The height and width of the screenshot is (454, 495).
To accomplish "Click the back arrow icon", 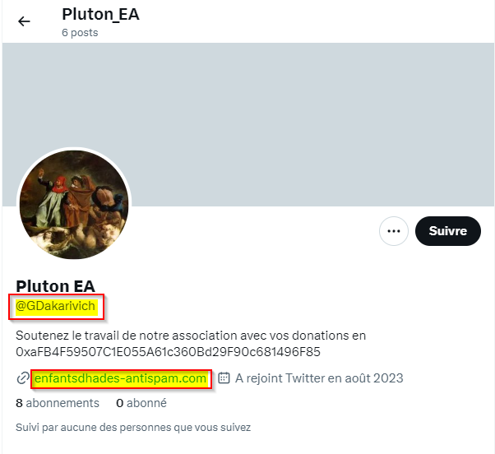I will [x=24, y=21].
